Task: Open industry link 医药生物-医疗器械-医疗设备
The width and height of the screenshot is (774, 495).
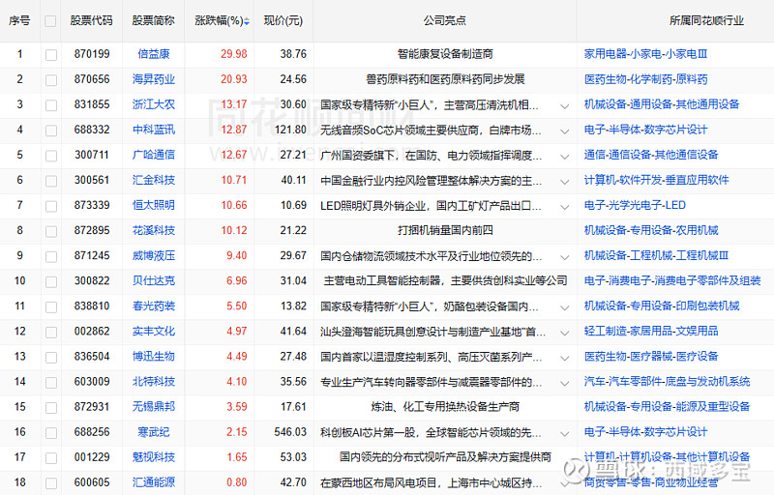Action: pos(651,356)
